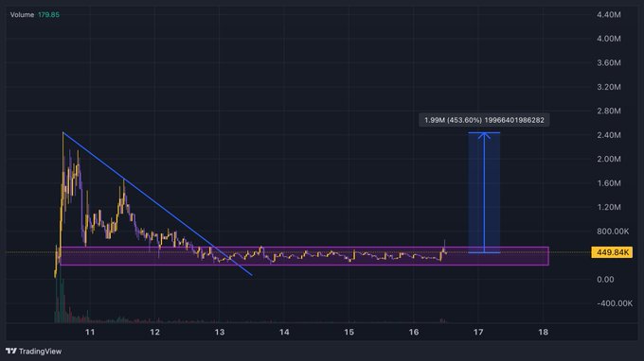Click the 3.20M price axis label
This screenshot has width=644, height=361.
point(609,87)
